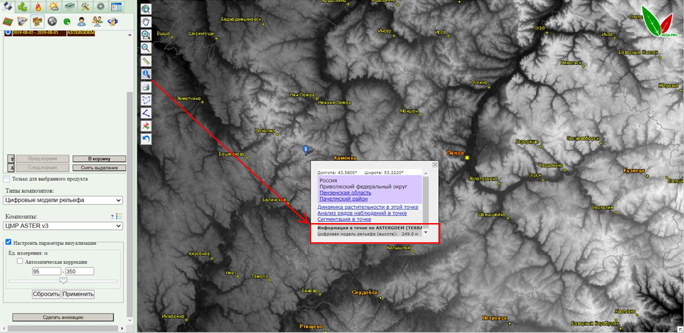Expand the 'ЦМР ASTER v3' composites dropdown
Screen dimensions: 684x333
coord(63,226)
